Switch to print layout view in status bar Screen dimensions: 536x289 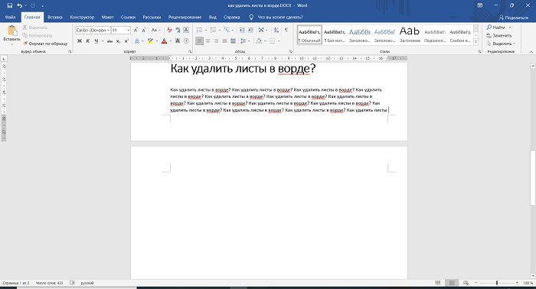pyautogui.click(x=452, y=283)
